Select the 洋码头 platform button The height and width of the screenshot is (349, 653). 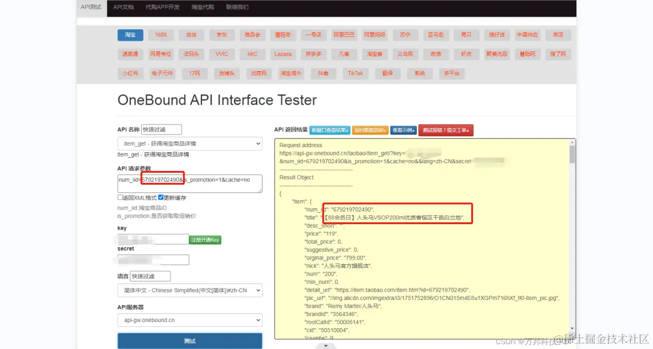point(191,54)
